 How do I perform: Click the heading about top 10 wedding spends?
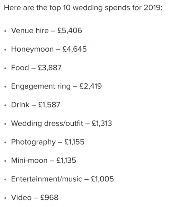point(83,8)
